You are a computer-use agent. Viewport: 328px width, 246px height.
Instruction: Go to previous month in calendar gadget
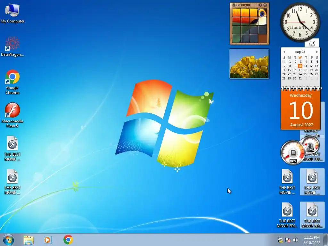[284, 52]
